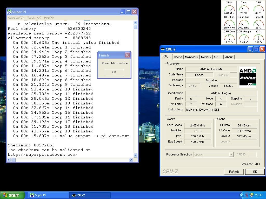Click the Usage 0 23 % gauge
The image size is (266, 199).
258,22
